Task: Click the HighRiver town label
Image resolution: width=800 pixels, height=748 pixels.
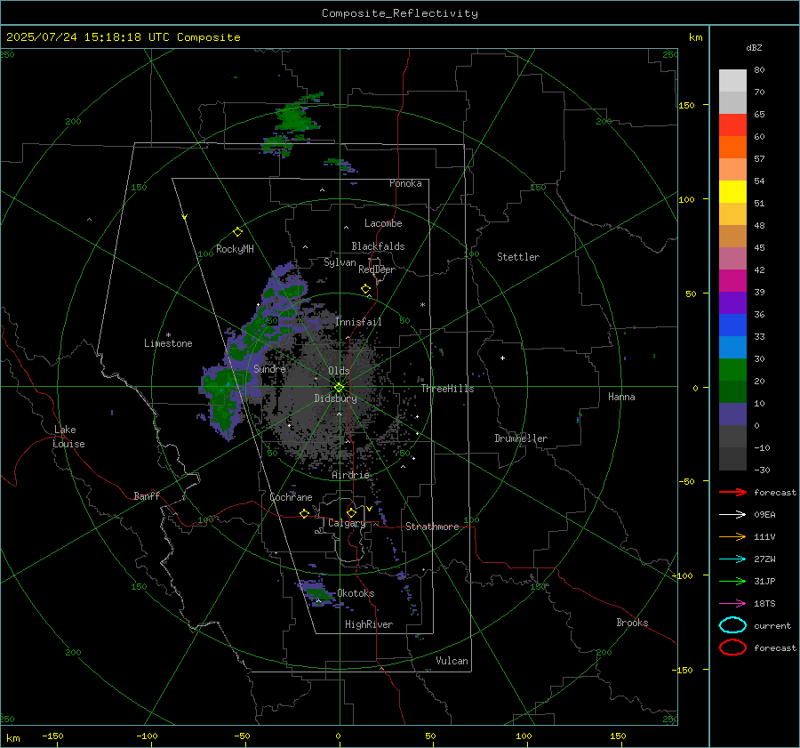Action: click(369, 624)
